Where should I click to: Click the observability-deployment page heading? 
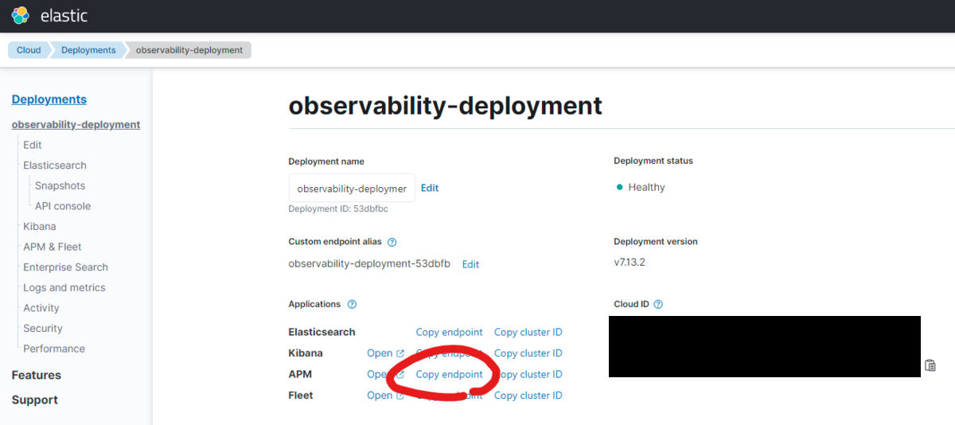point(446,106)
